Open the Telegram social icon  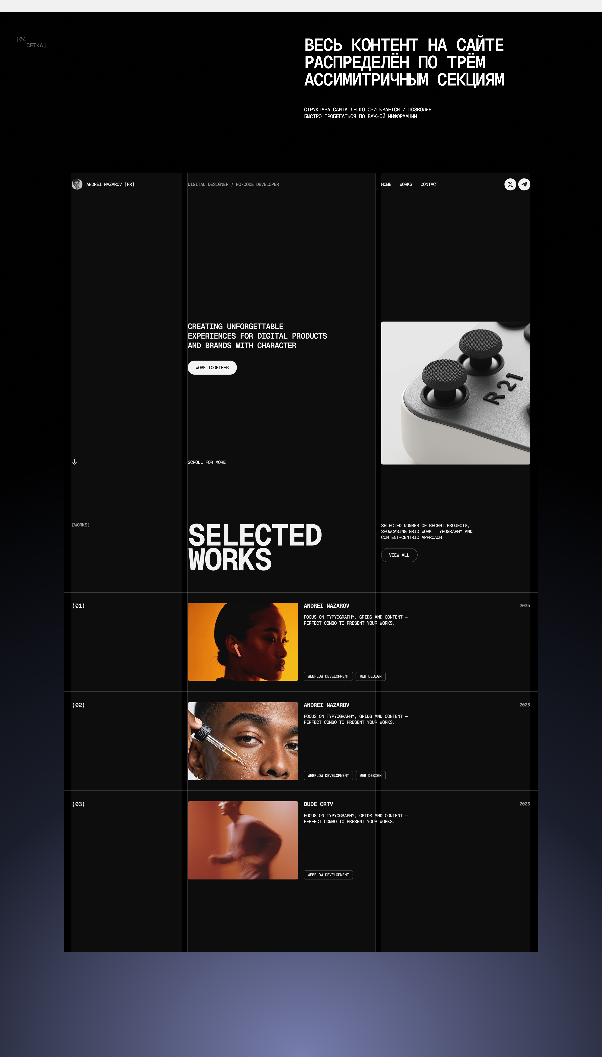tap(524, 184)
